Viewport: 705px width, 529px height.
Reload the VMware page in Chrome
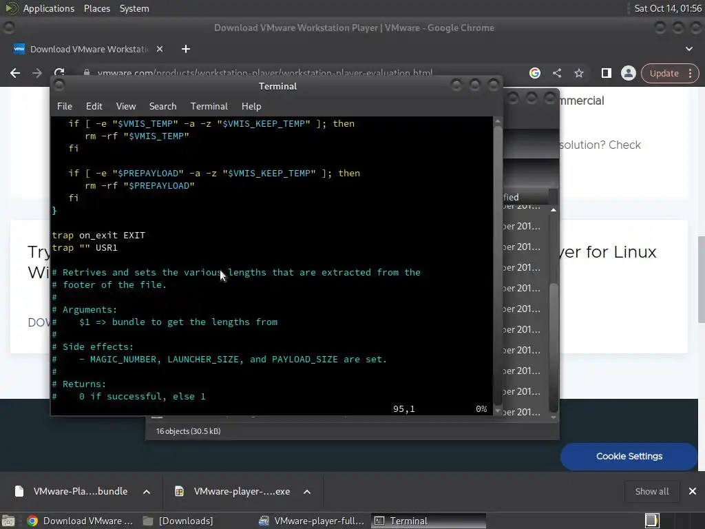point(59,72)
